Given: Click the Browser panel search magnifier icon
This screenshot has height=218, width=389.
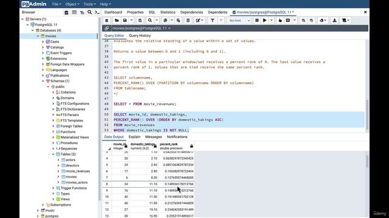Looking at the screenshot, I should tap(89, 12).
